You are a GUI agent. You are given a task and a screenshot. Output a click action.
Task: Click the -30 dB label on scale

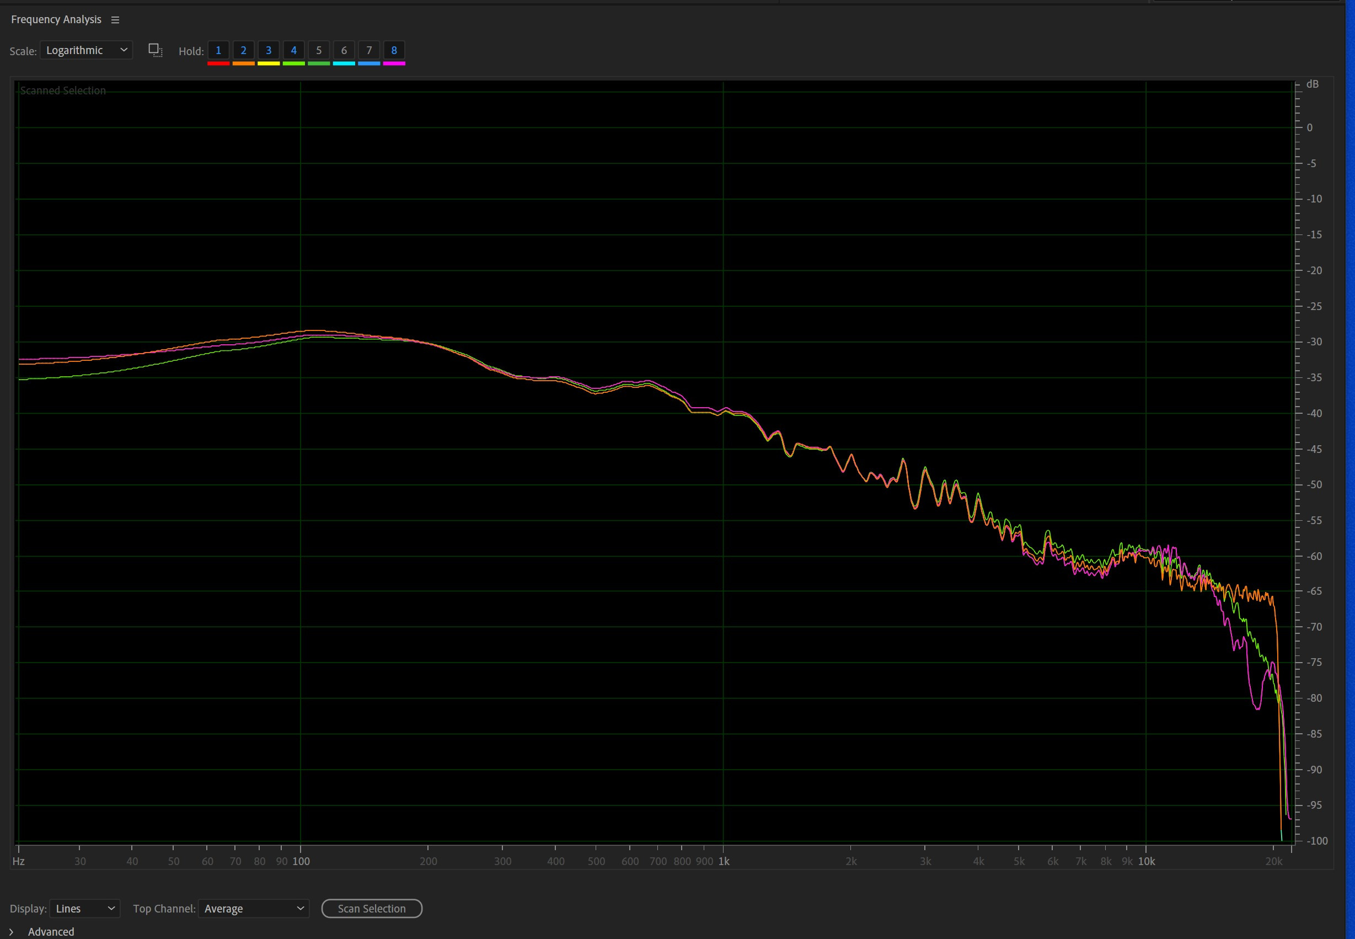click(1314, 342)
